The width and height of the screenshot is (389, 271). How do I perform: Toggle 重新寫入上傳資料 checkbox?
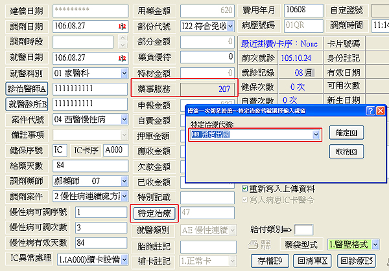(x=244, y=189)
